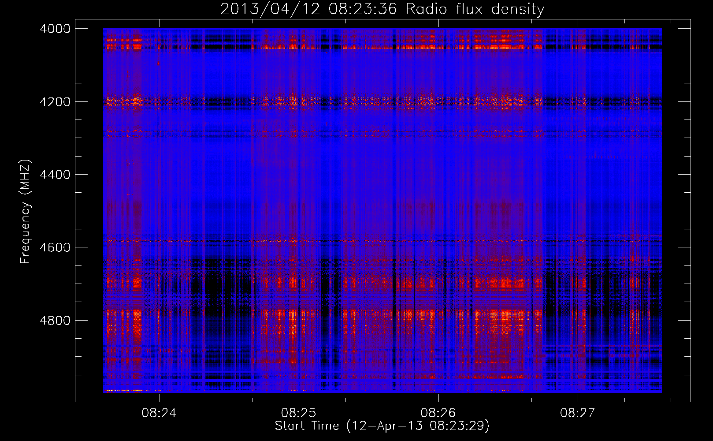This screenshot has height=441, width=713.
Task: Click the 08:25 time axis label
Action: click(x=299, y=413)
